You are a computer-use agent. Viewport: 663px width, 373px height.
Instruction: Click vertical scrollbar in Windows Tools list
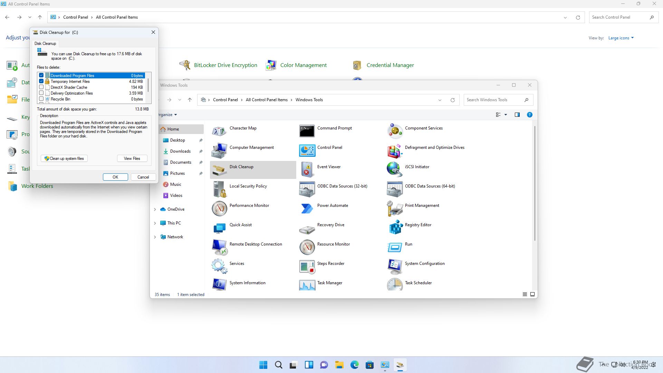pos(535,183)
